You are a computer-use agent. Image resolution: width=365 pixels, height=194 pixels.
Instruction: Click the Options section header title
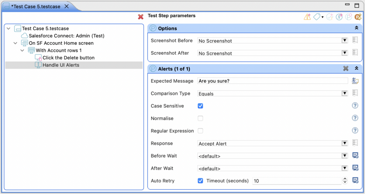click(x=168, y=28)
